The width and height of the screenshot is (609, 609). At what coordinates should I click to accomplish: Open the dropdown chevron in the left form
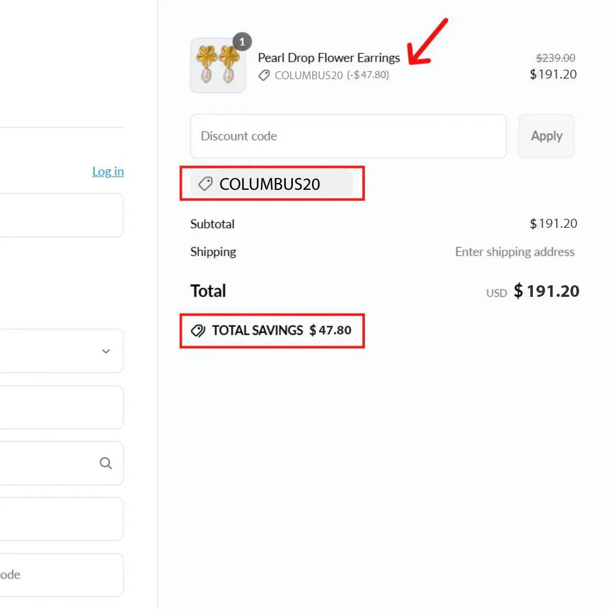106,351
